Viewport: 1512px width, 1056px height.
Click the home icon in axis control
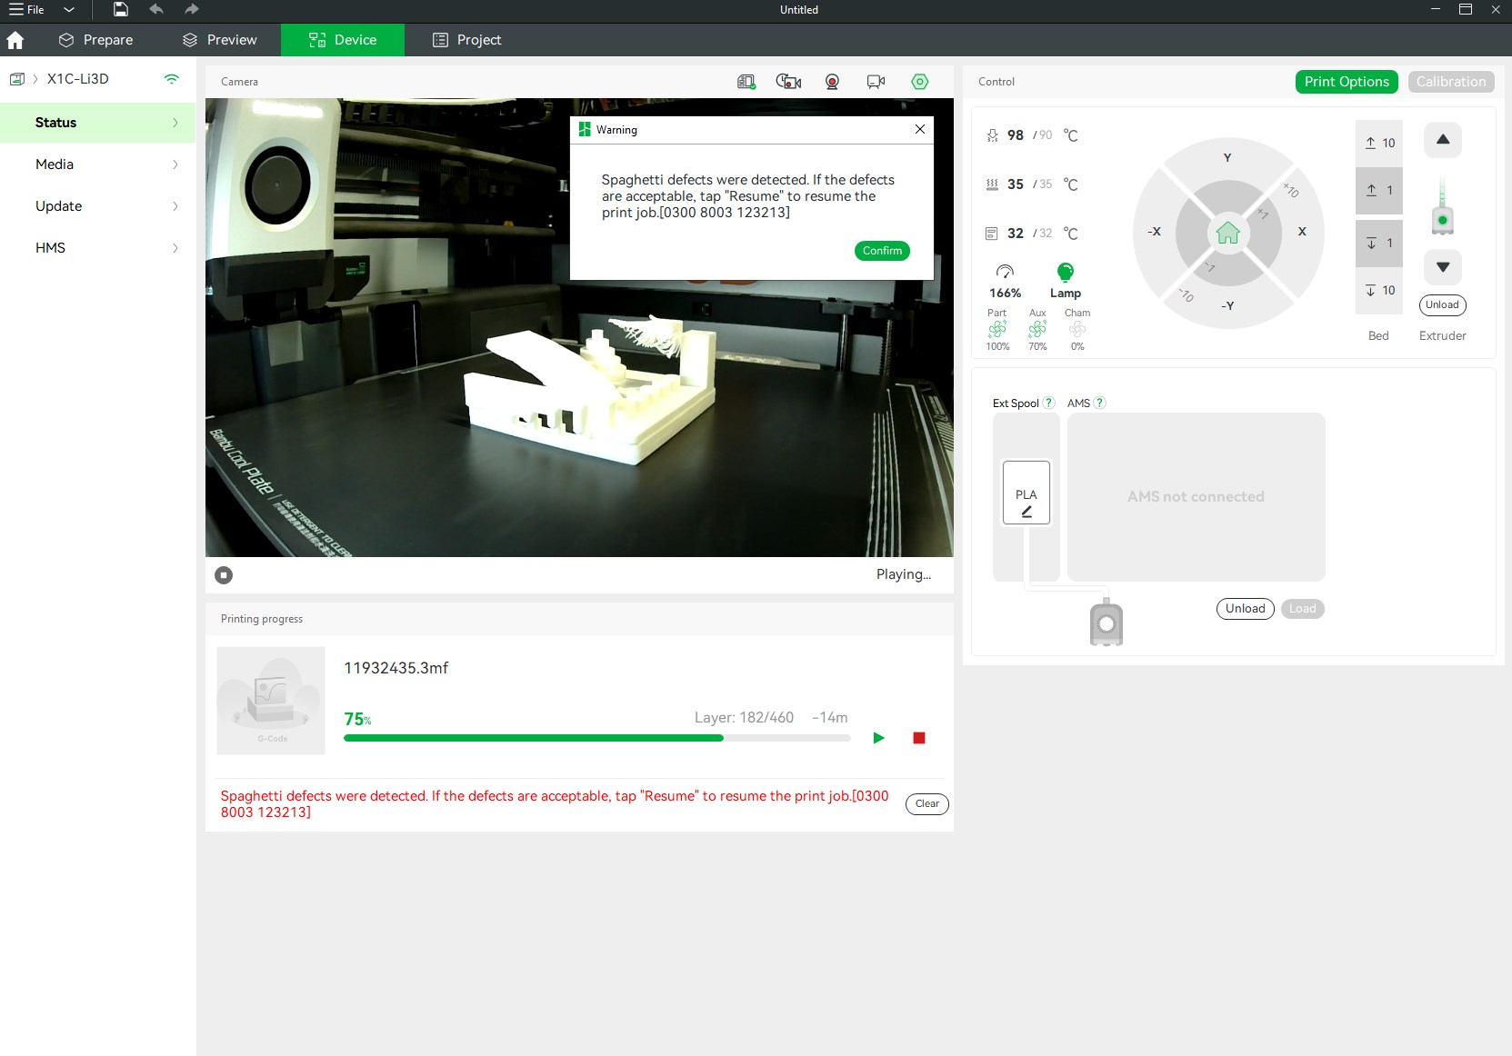click(1227, 234)
